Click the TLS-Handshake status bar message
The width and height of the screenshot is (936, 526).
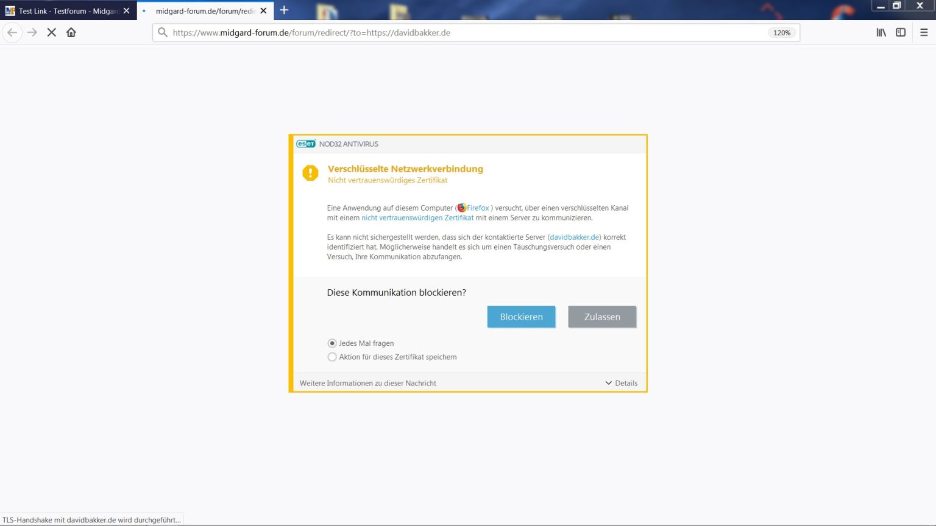(91, 520)
